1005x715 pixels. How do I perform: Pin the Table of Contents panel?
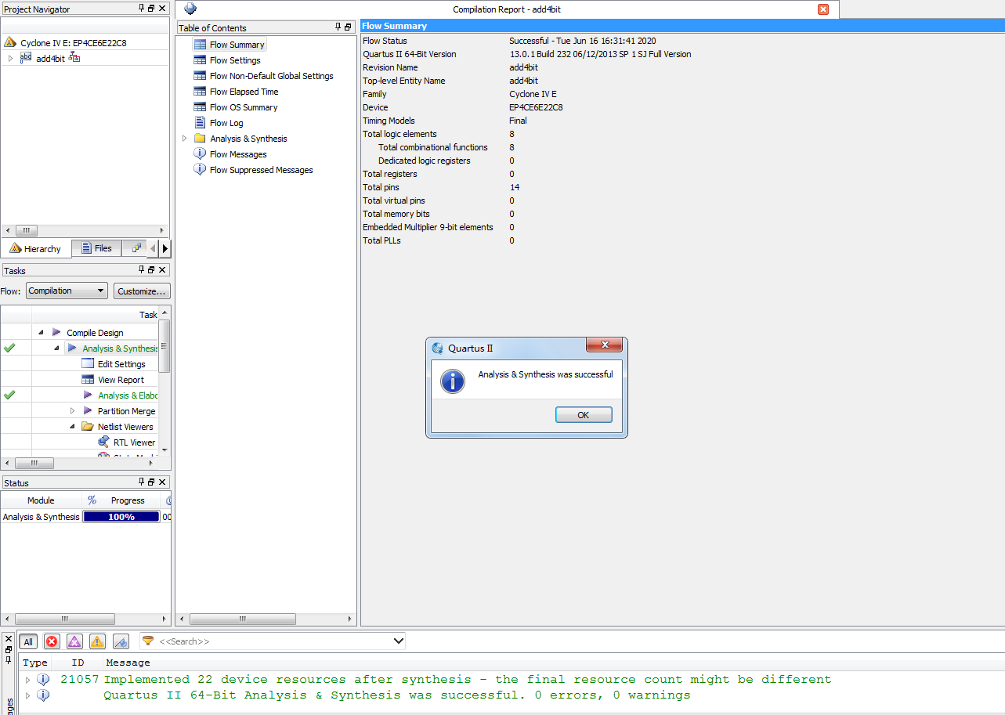point(338,27)
